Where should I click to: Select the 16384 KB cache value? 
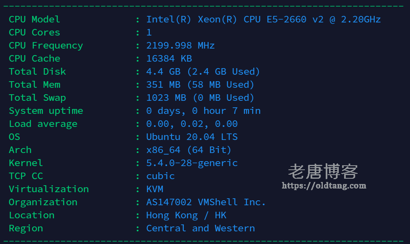[169, 58]
